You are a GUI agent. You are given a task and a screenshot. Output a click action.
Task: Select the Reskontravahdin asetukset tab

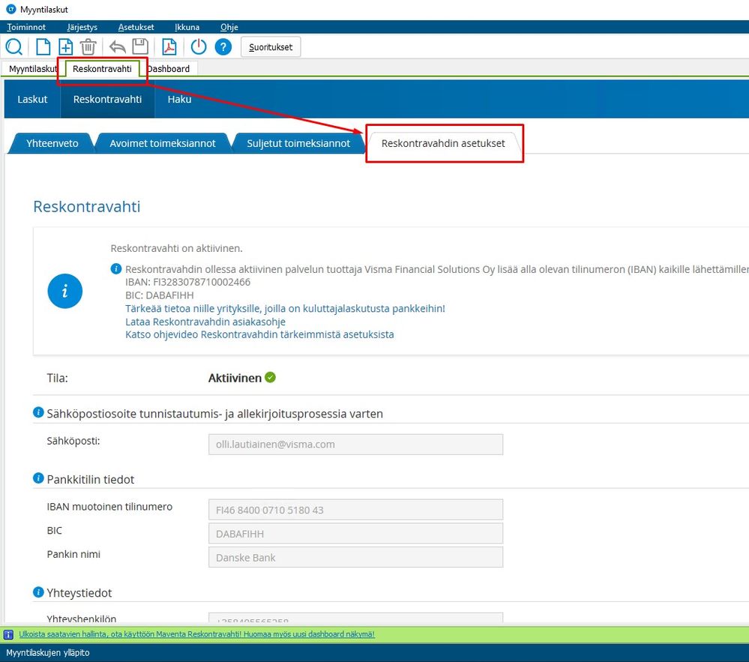[x=443, y=143]
